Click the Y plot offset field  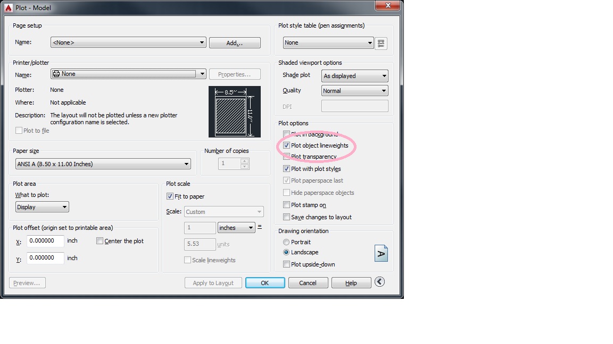45,258
